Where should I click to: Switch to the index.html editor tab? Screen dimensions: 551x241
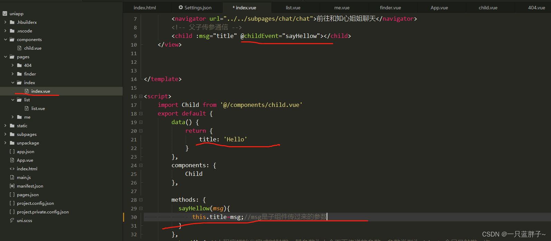point(145,8)
